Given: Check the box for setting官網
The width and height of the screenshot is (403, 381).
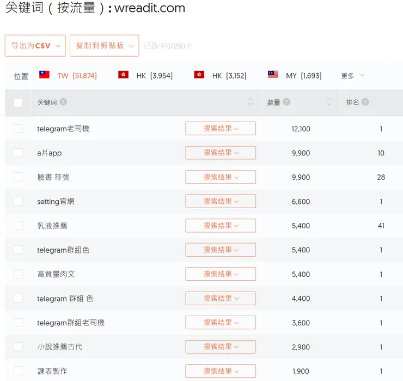Looking at the screenshot, I should (18, 201).
